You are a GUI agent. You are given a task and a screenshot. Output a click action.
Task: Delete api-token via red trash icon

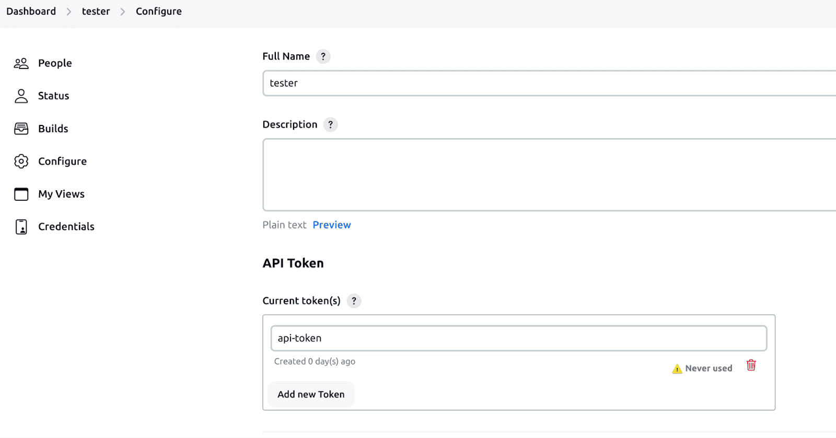coord(751,365)
